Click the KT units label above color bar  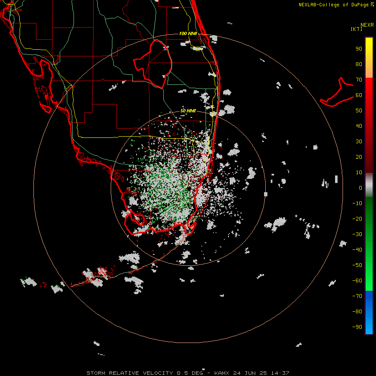[x=357, y=29]
